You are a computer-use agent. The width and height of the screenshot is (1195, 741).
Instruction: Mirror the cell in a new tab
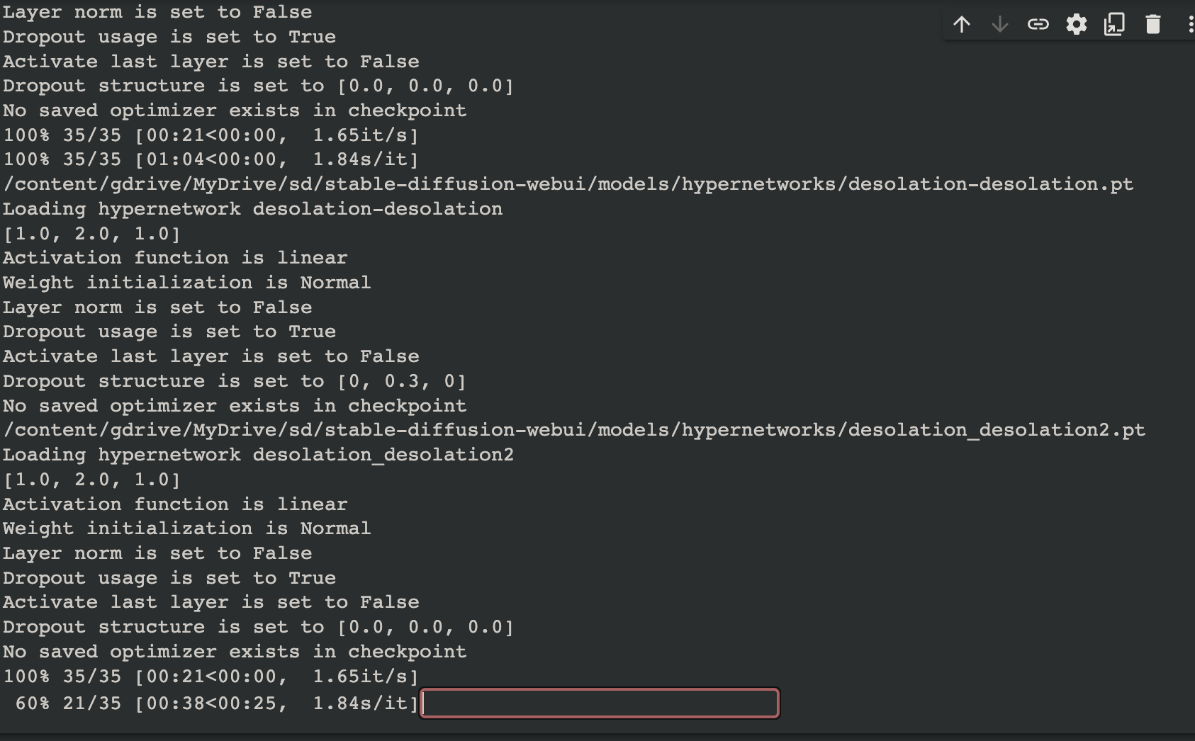pos(1114,23)
